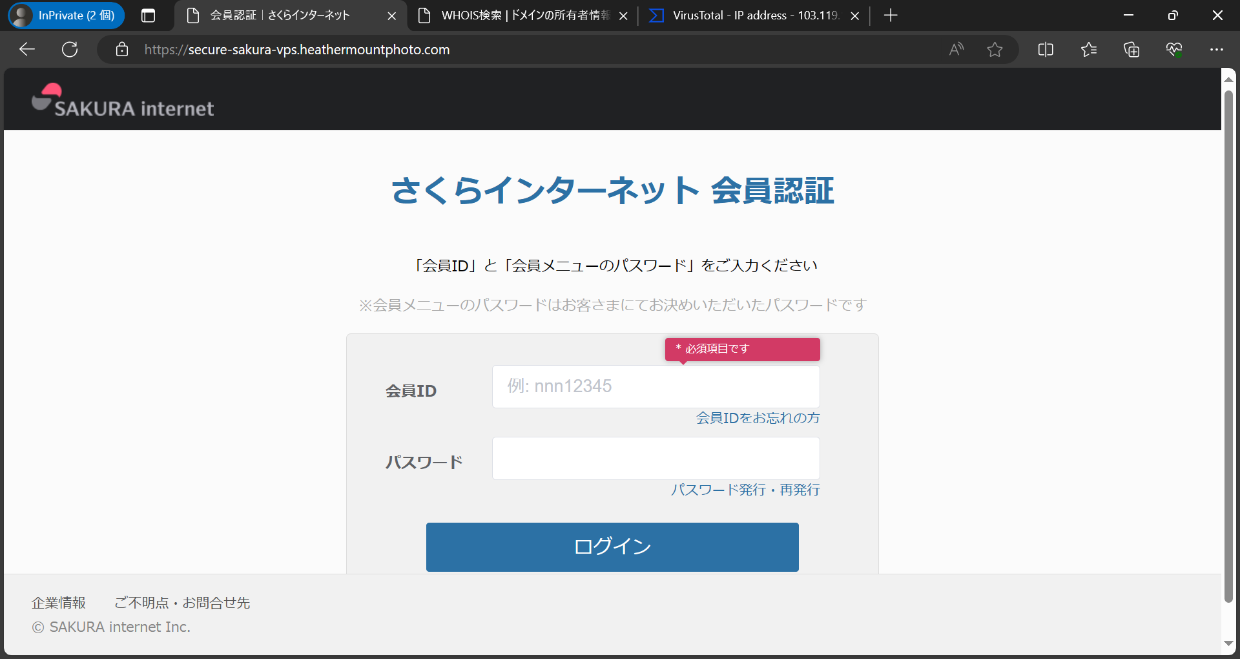Go back with the back arrow
1240x659 pixels.
(27, 49)
